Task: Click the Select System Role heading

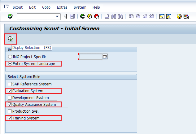Action: 24,76
